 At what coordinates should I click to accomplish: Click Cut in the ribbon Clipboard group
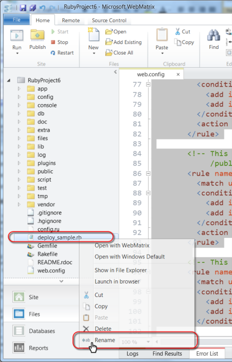pos(183,32)
